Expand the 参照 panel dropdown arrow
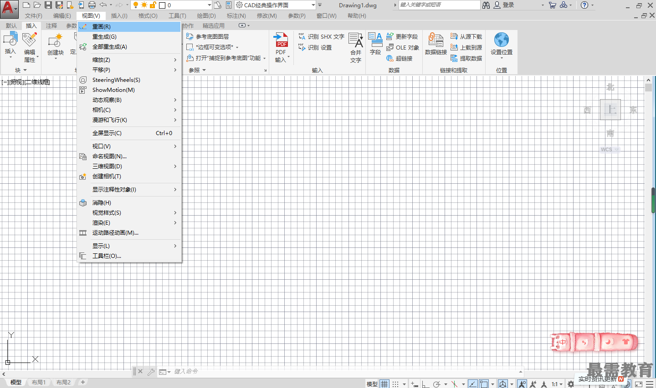656x388 pixels. click(x=204, y=70)
